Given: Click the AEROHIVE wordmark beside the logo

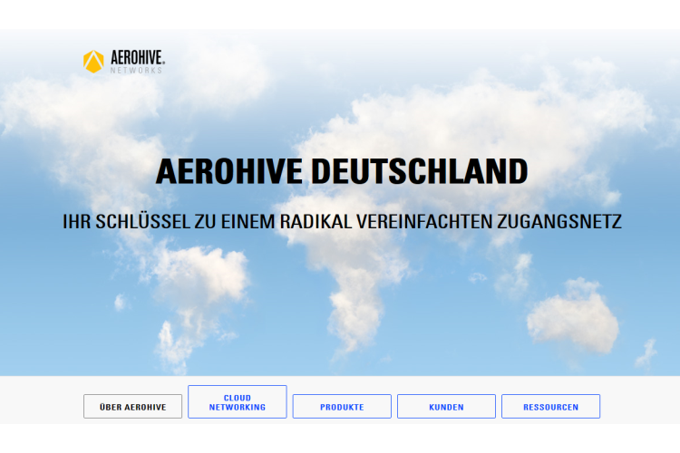Looking at the screenshot, I should pyautogui.click(x=136, y=57).
